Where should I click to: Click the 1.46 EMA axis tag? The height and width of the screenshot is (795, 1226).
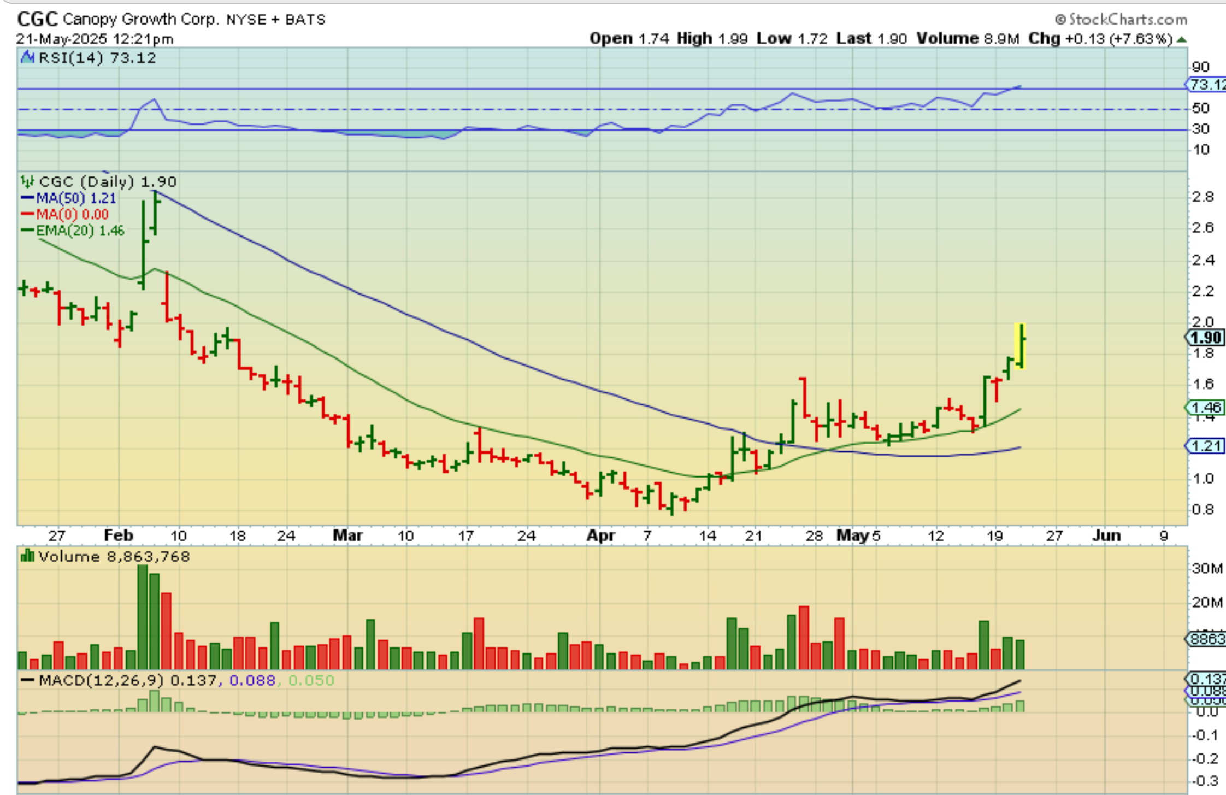pyautogui.click(x=1205, y=408)
